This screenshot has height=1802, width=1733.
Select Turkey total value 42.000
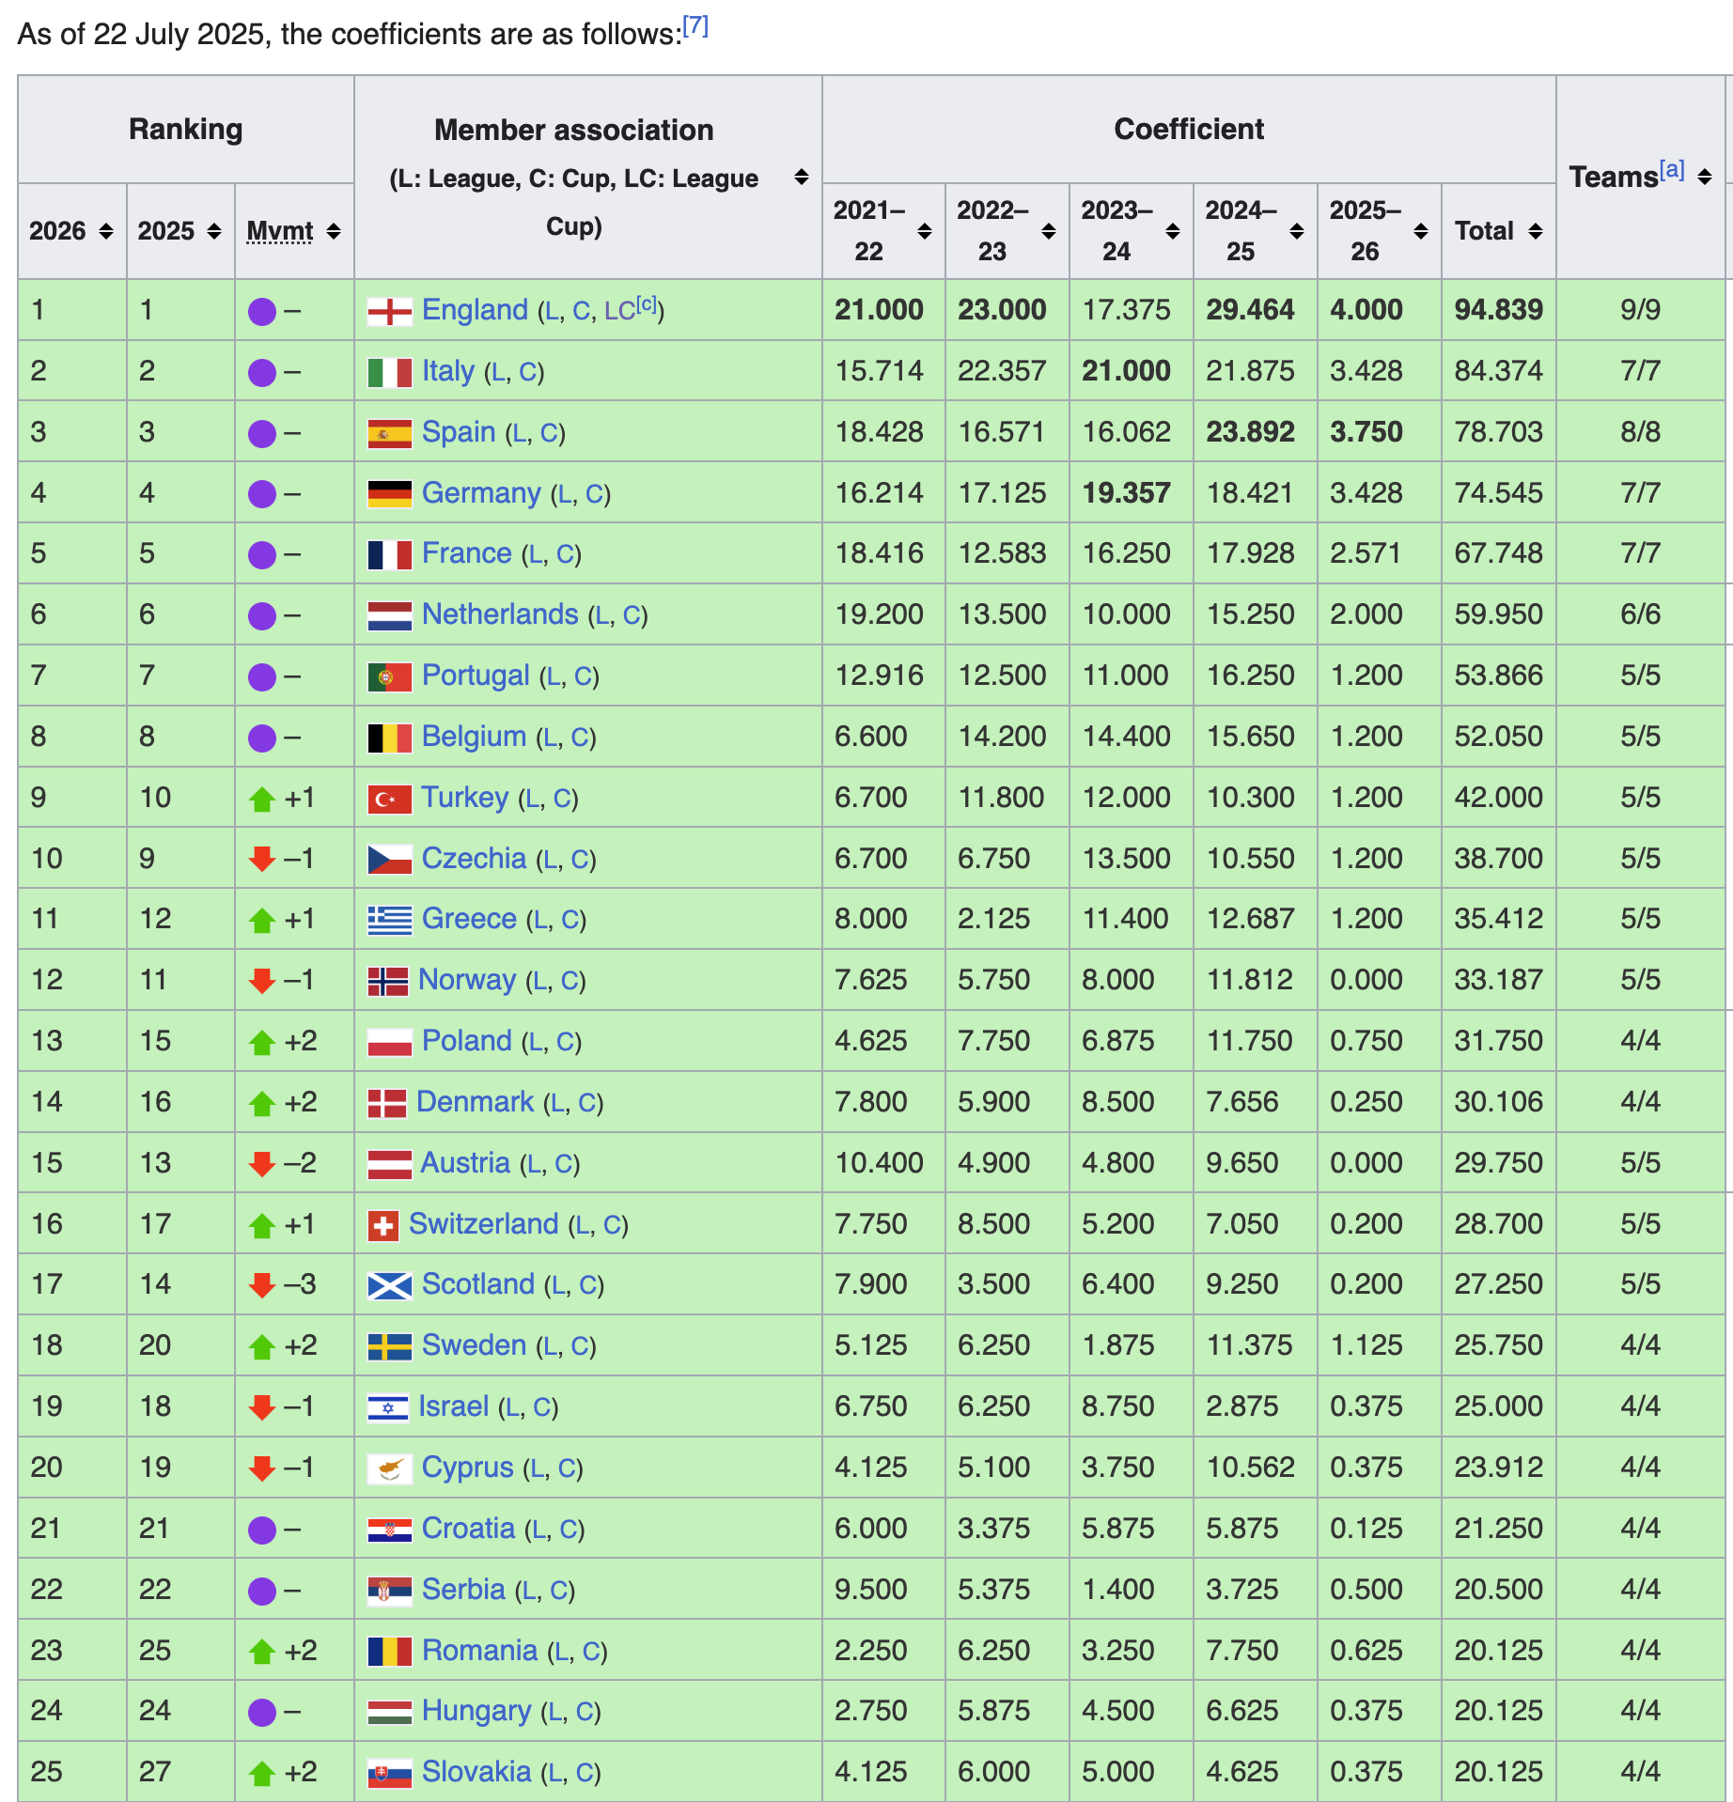(1498, 798)
